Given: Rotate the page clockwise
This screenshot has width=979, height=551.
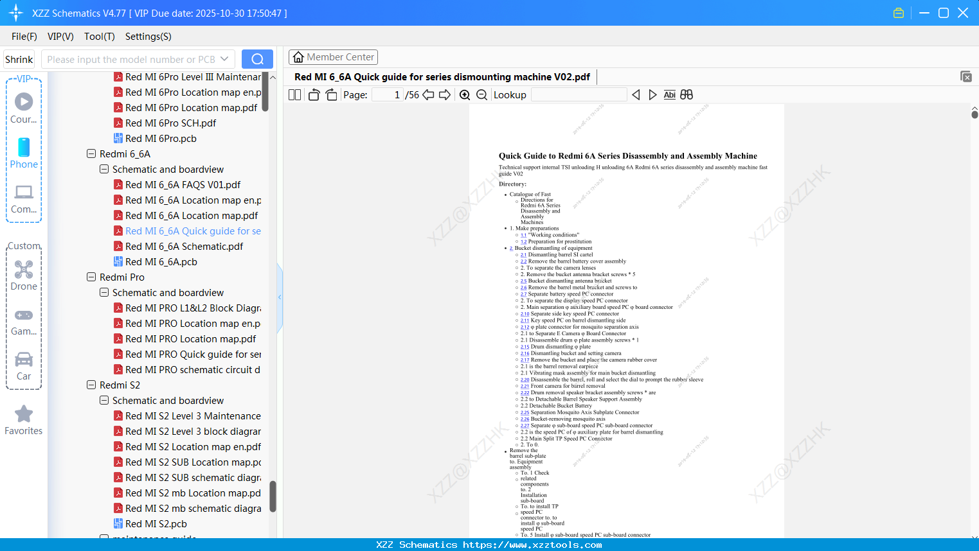Looking at the screenshot, I should [x=331, y=95].
